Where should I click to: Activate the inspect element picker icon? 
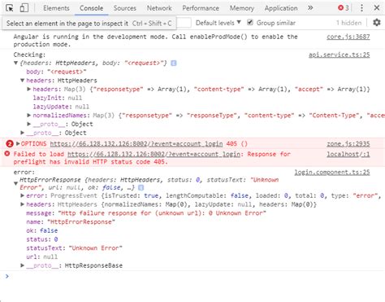click(x=10, y=8)
